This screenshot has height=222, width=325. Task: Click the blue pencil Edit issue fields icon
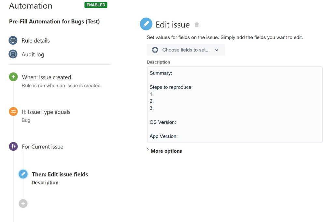point(23,174)
